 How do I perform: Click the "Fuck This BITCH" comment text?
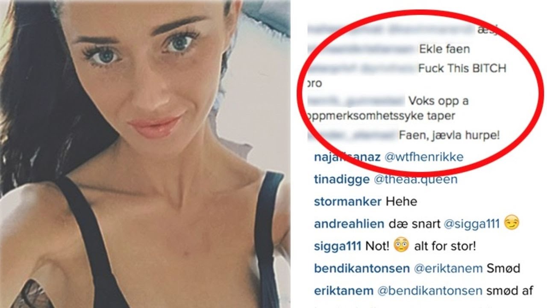point(462,68)
